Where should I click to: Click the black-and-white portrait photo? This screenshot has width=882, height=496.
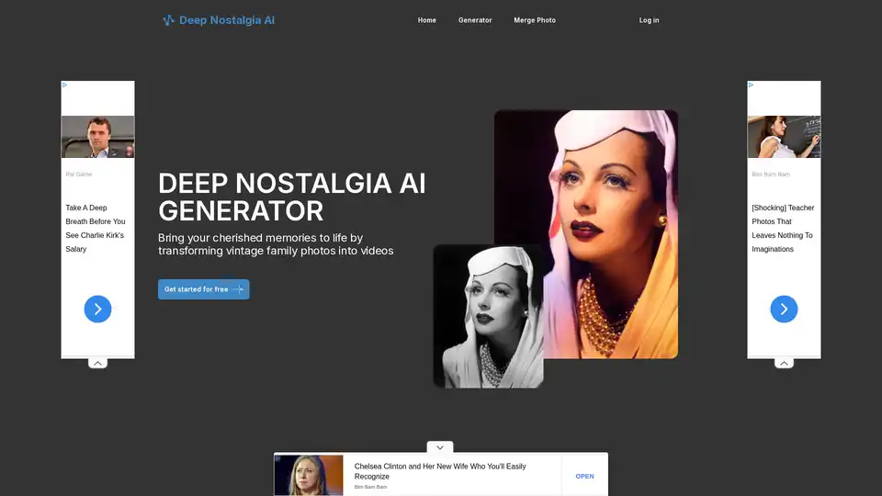point(488,317)
